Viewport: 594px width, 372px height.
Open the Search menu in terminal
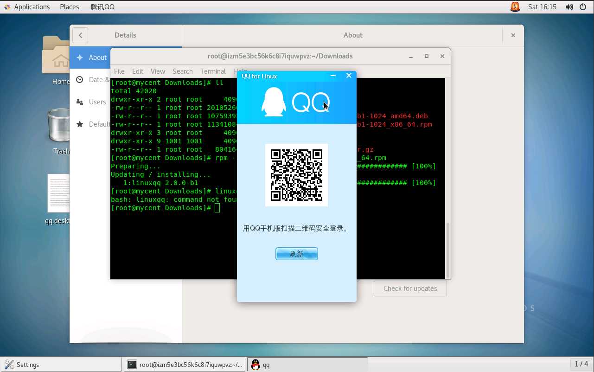[183, 71]
